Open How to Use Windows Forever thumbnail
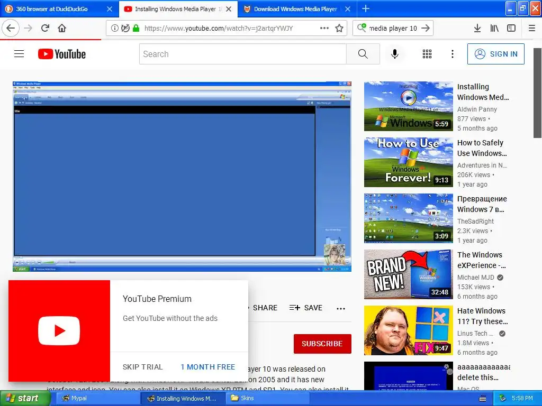This screenshot has width=542, height=406. point(409,162)
